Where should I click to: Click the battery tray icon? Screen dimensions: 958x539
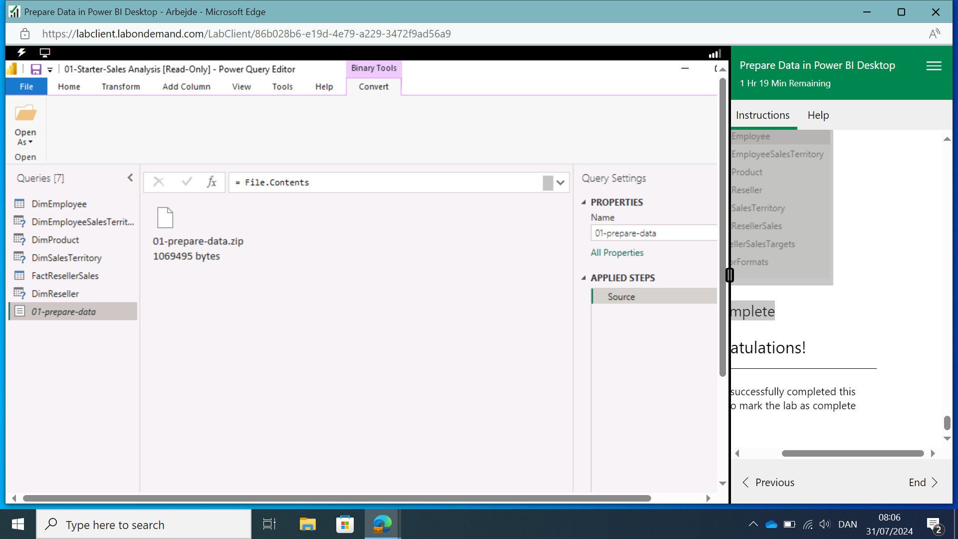[x=789, y=524]
